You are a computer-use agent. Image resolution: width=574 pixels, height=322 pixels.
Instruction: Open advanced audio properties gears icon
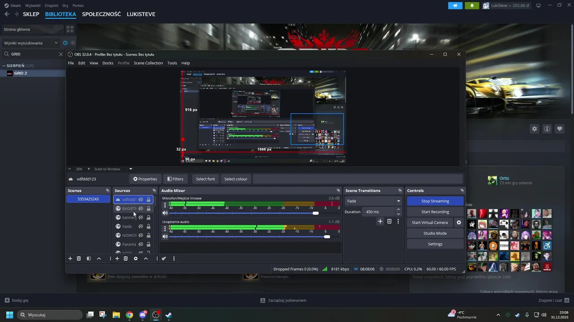coord(164,258)
